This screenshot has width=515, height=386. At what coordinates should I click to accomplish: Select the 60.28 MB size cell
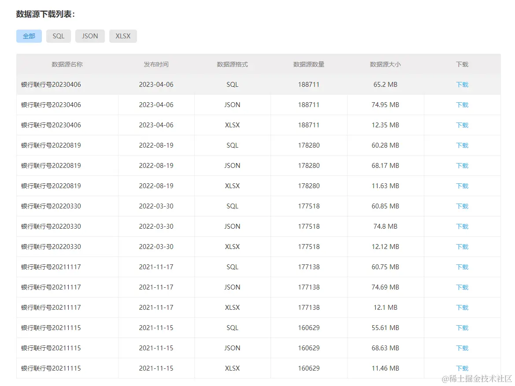click(385, 145)
